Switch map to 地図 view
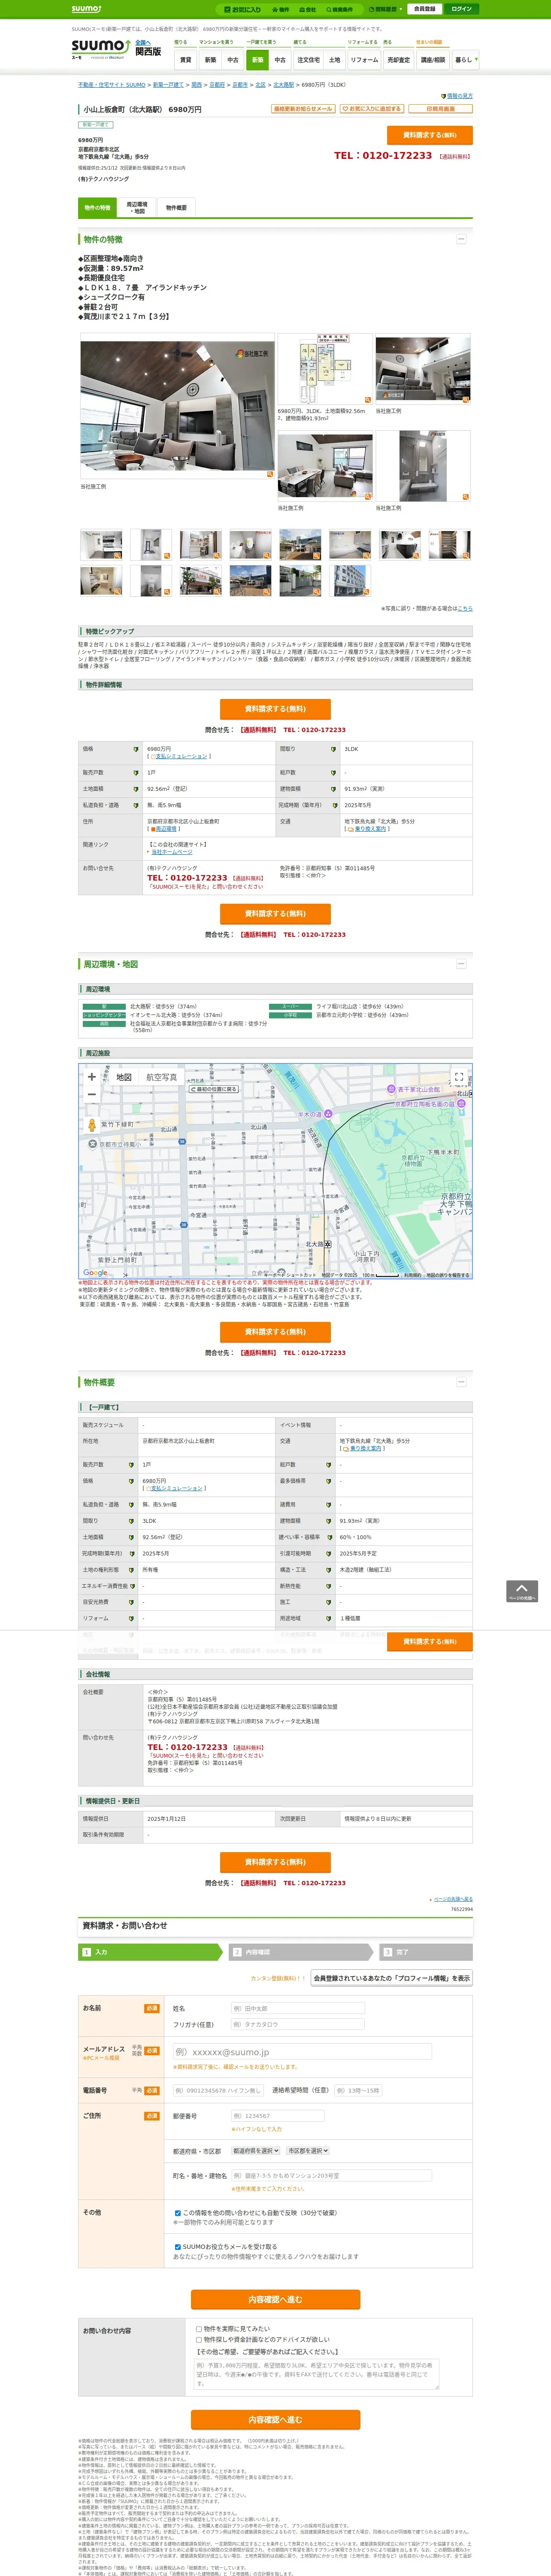This screenshot has width=551, height=2576. coord(124,1077)
